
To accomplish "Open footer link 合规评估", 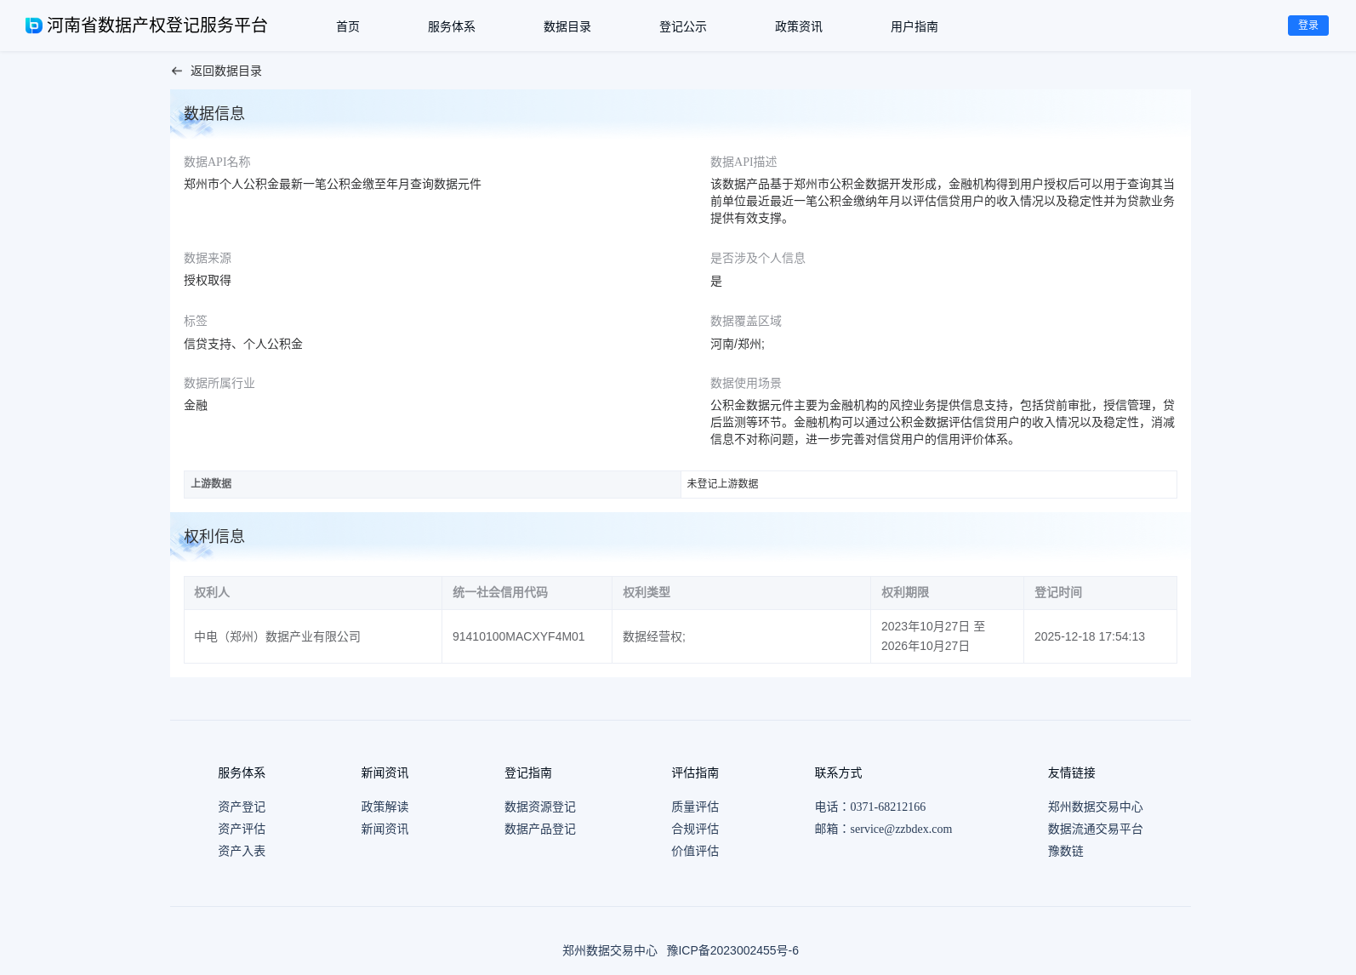I will (x=695, y=829).
